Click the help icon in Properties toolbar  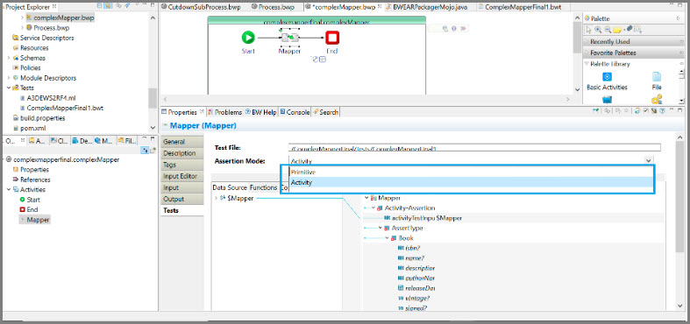662,112
